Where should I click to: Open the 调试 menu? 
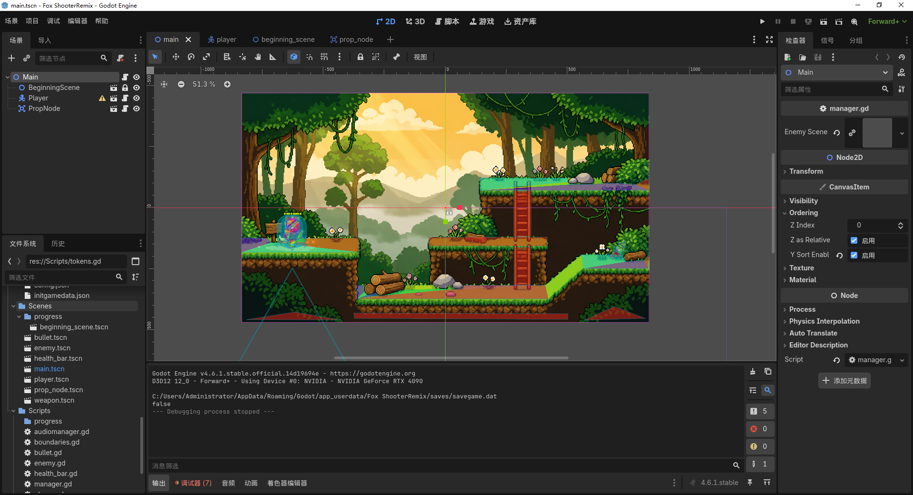point(53,21)
